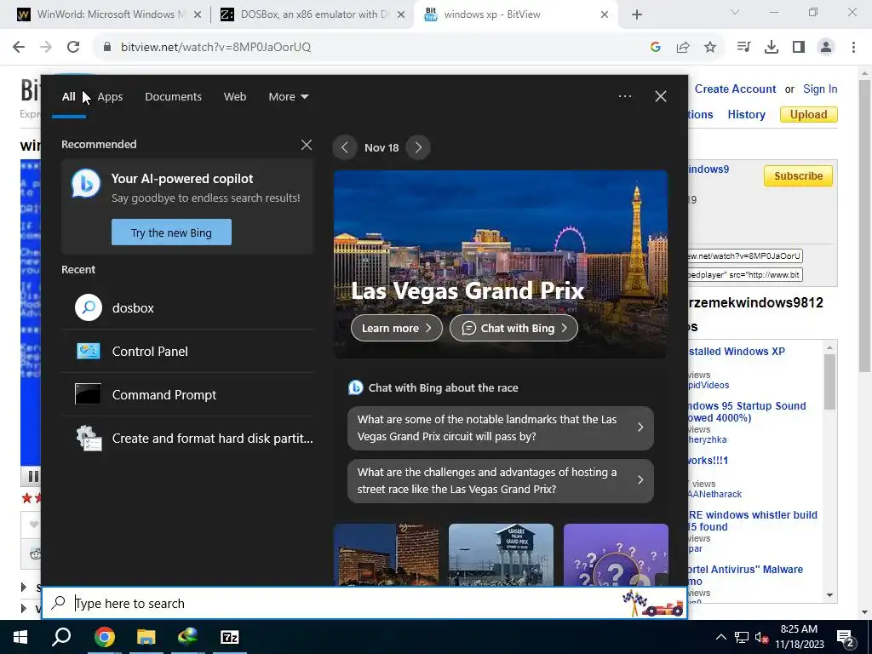Click the race car doodle in search box
The image size is (872, 654).
point(653,604)
